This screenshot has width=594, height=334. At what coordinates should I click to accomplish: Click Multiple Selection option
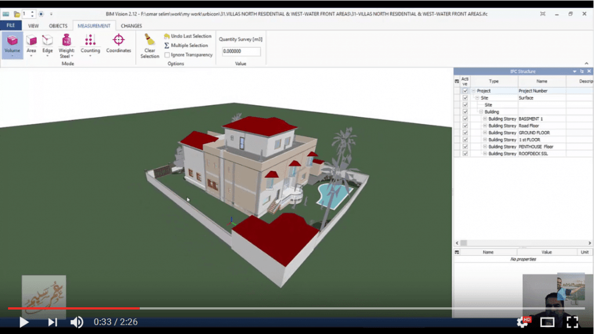(186, 45)
